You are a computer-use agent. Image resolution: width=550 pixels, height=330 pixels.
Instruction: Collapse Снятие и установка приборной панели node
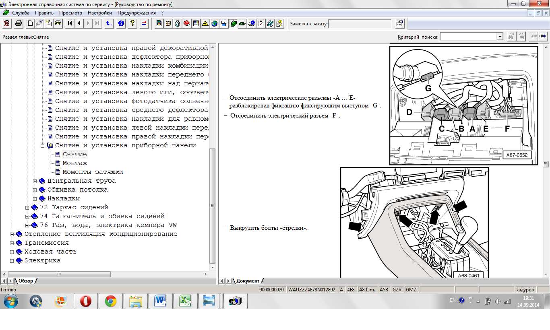click(x=43, y=145)
